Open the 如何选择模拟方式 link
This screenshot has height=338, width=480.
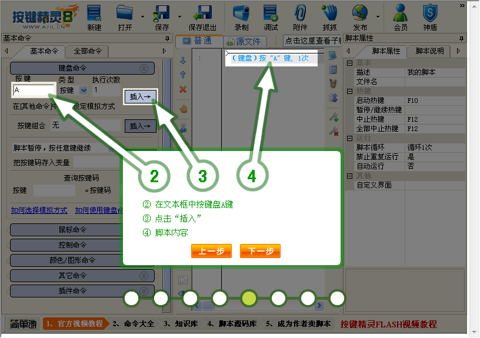click(x=39, y=210)
